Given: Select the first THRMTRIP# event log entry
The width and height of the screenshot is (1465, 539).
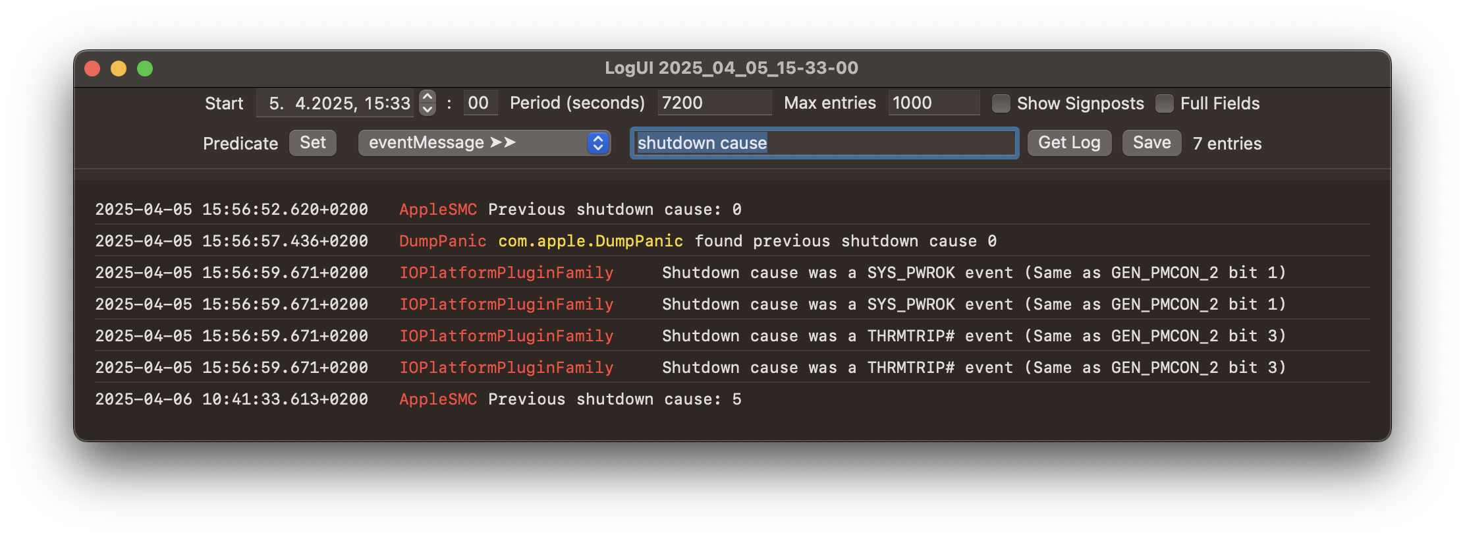Looking at the screenshot, I should point(732,336).
